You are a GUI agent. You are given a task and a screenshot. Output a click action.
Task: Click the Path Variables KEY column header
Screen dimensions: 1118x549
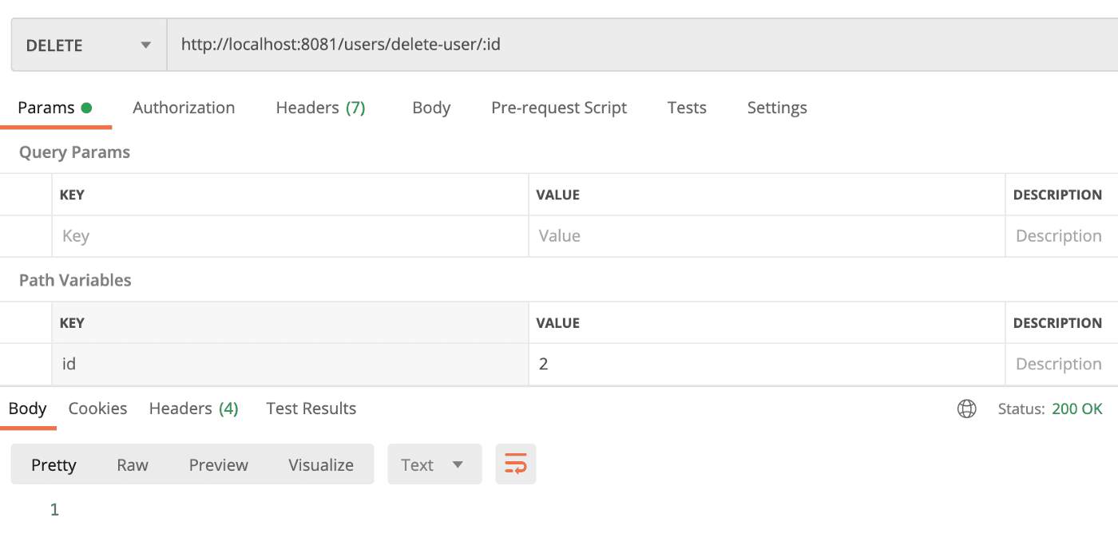[72, 323]
